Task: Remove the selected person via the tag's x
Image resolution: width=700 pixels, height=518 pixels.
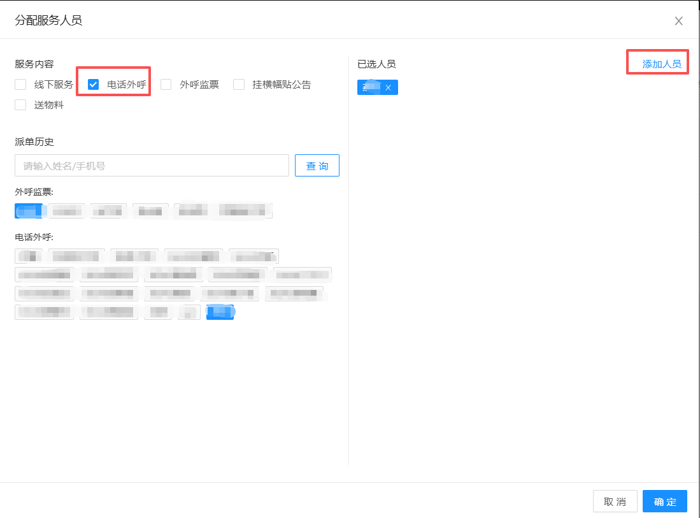Action: coord(388,88)
